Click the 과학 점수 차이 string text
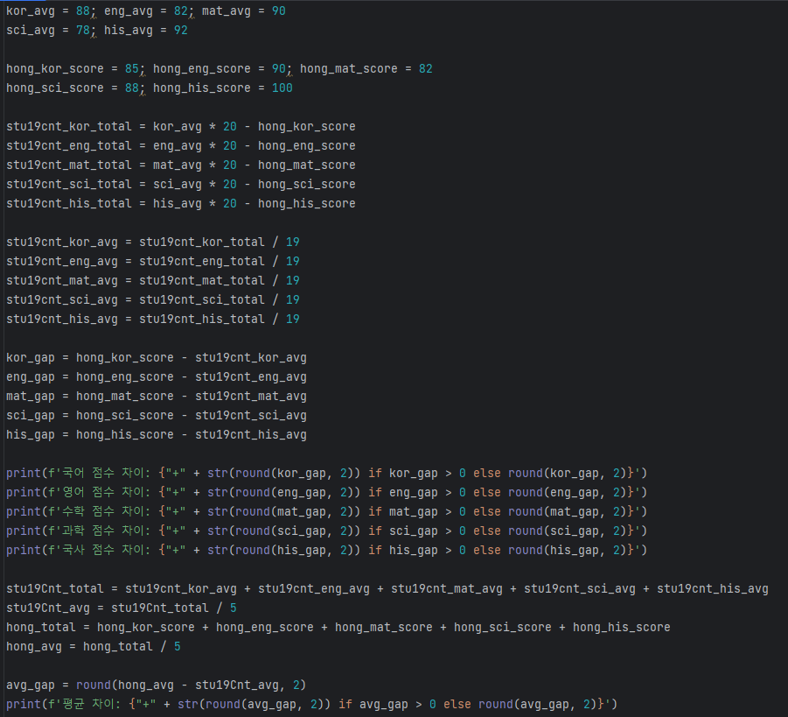The width and height of the screenshot is (788, 717). [106, 531]
